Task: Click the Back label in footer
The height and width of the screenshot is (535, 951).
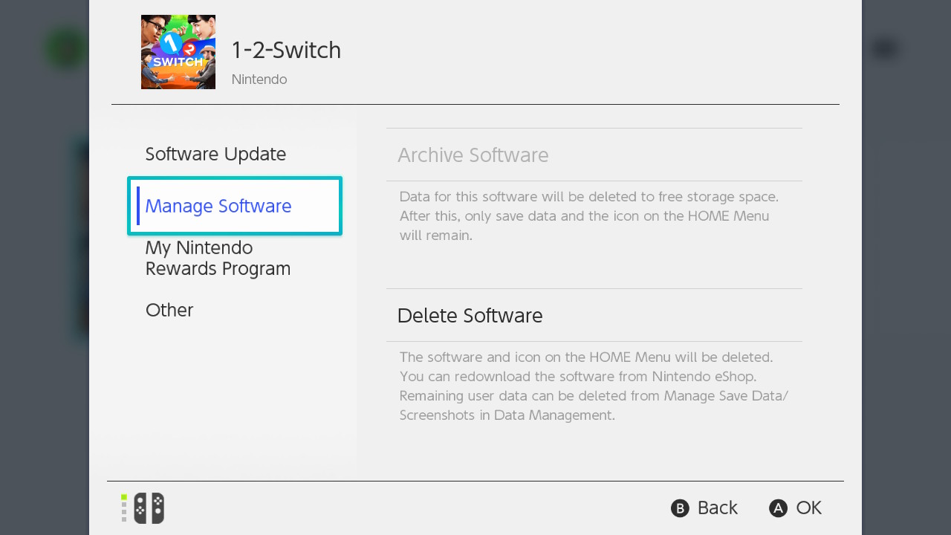Action: pos(717,508)
